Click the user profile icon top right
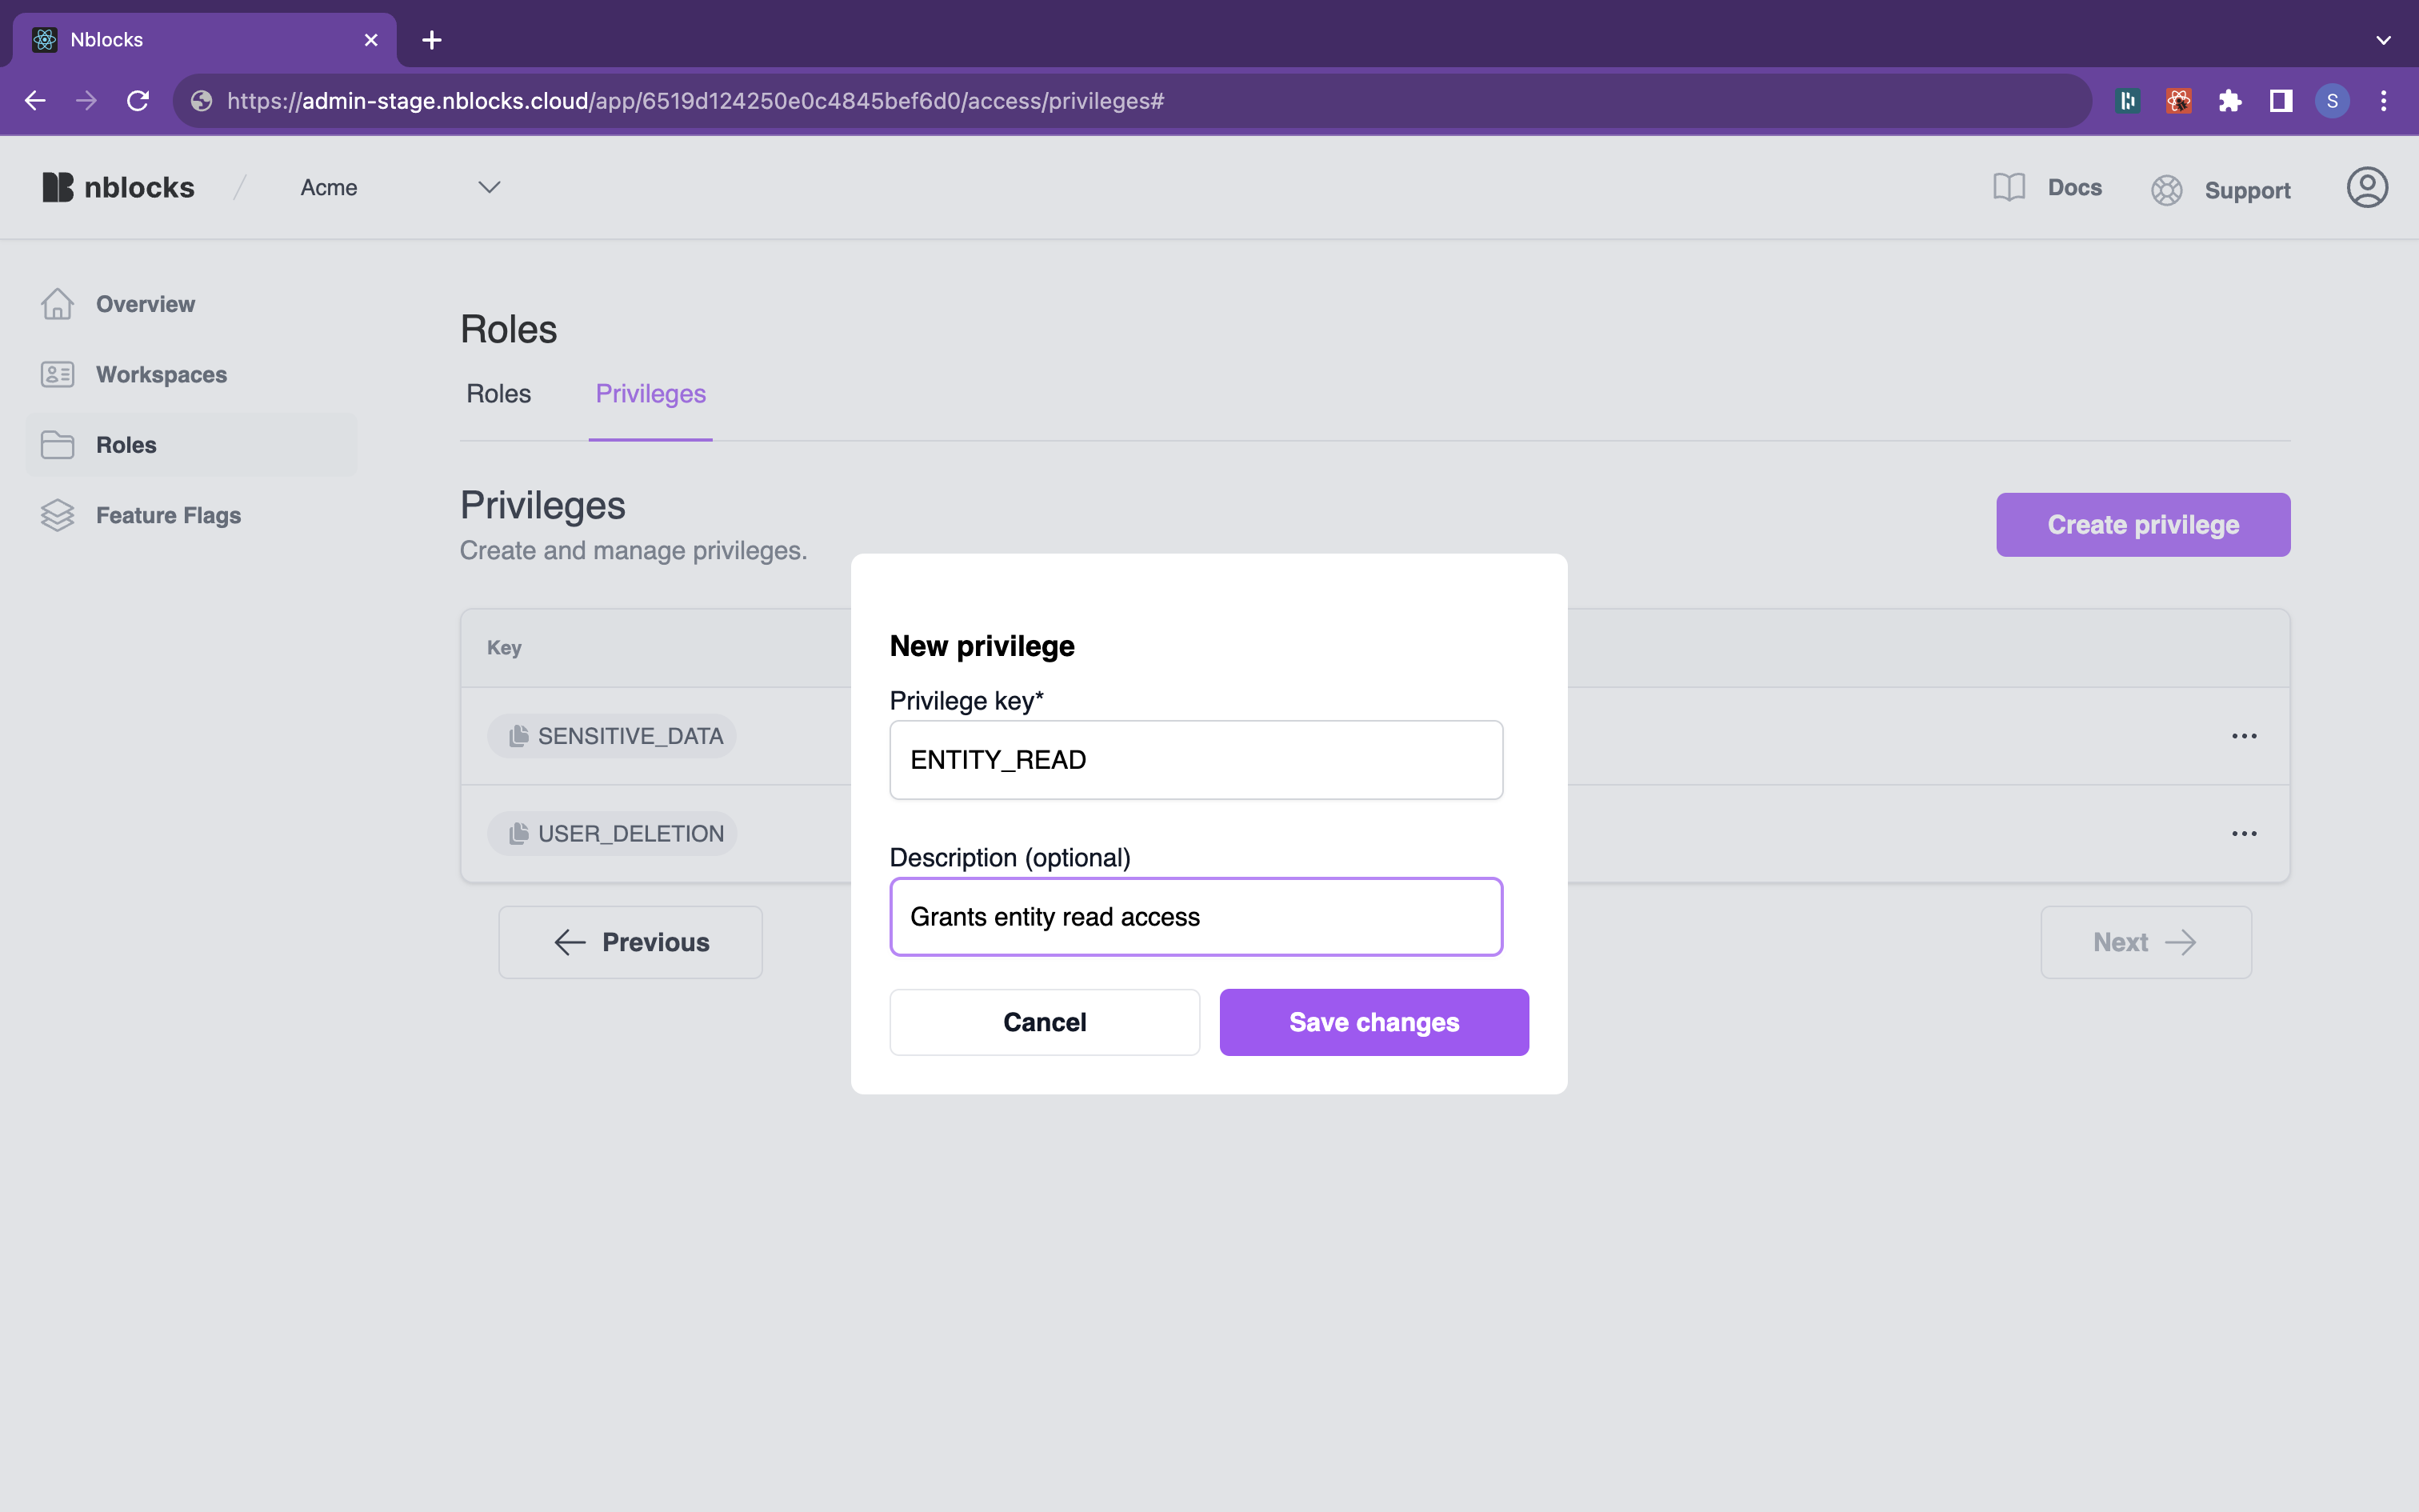The image size is (2419, 1512). pos(2367,186)
